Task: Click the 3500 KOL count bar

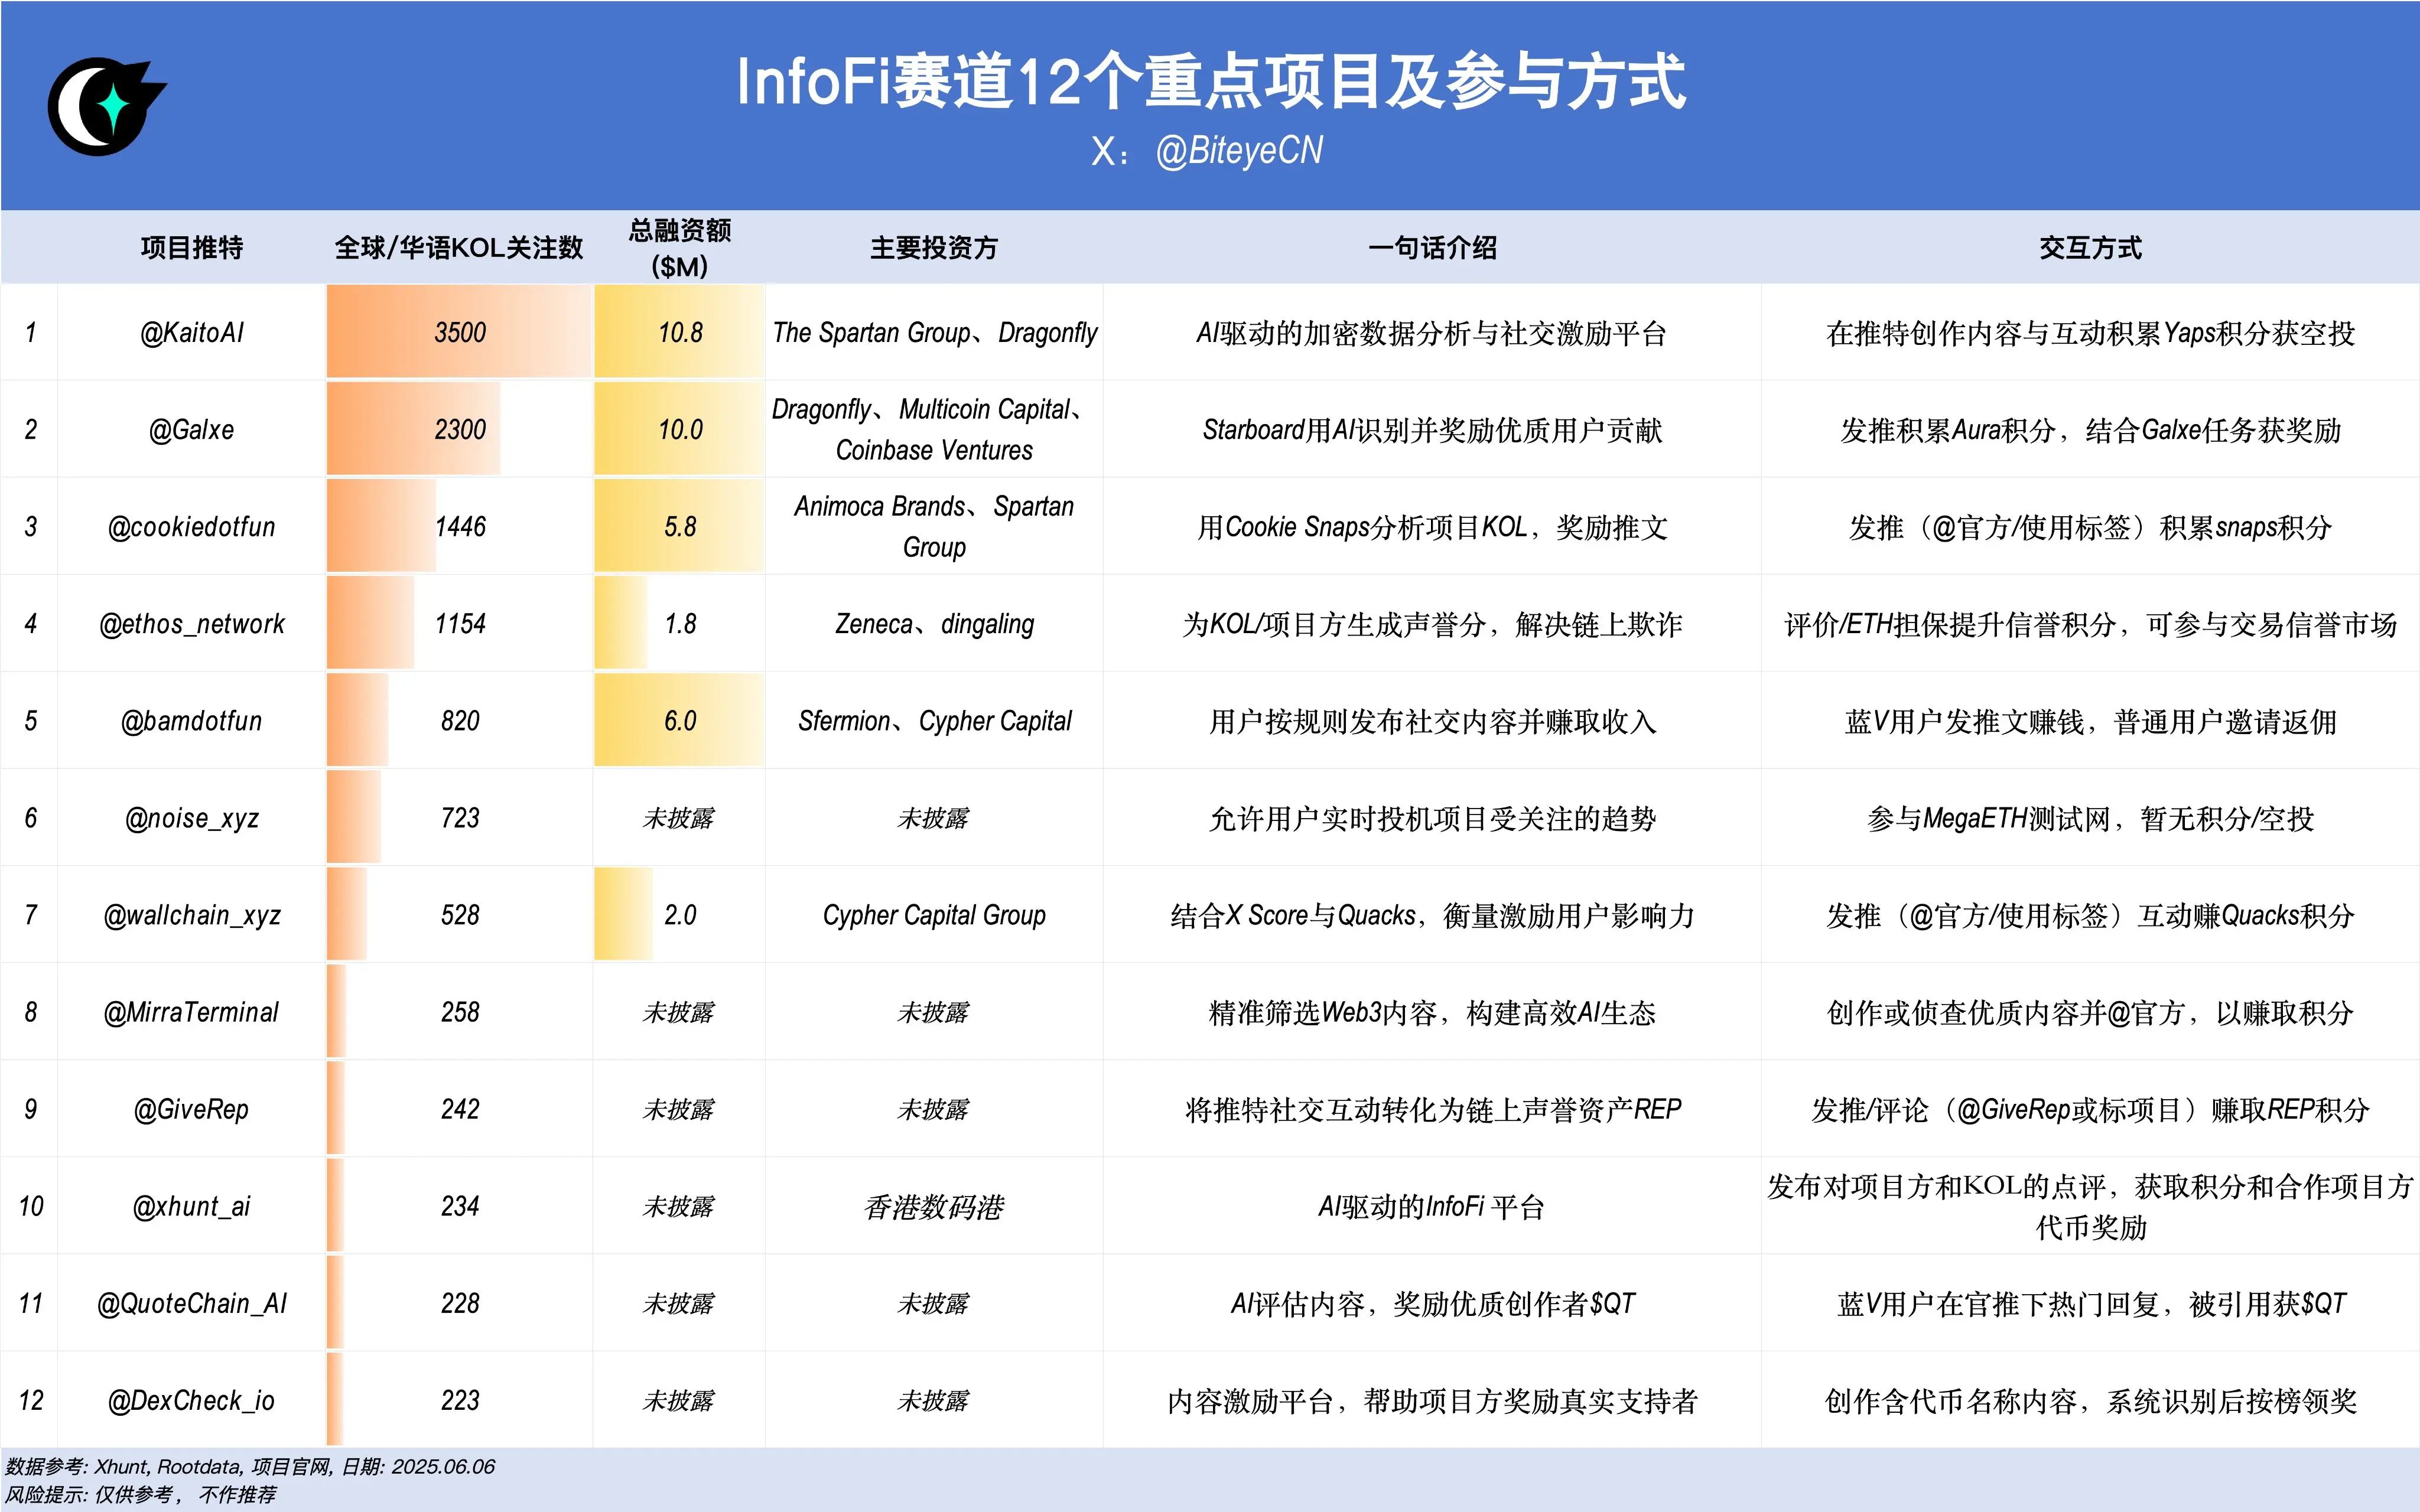Action: click(x=459, y=333)
